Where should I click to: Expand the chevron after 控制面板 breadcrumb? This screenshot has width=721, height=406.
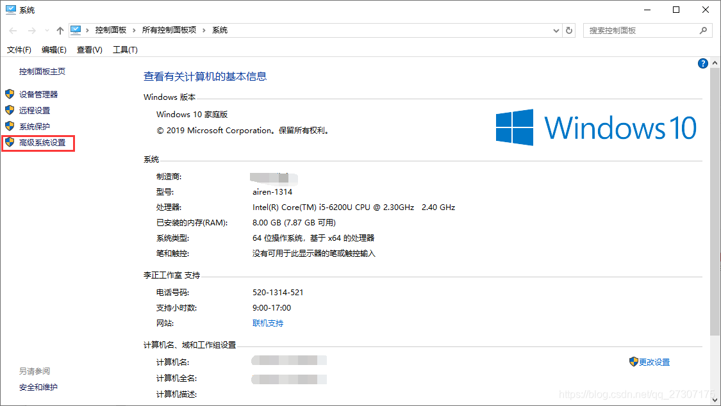tap(134, 30)
